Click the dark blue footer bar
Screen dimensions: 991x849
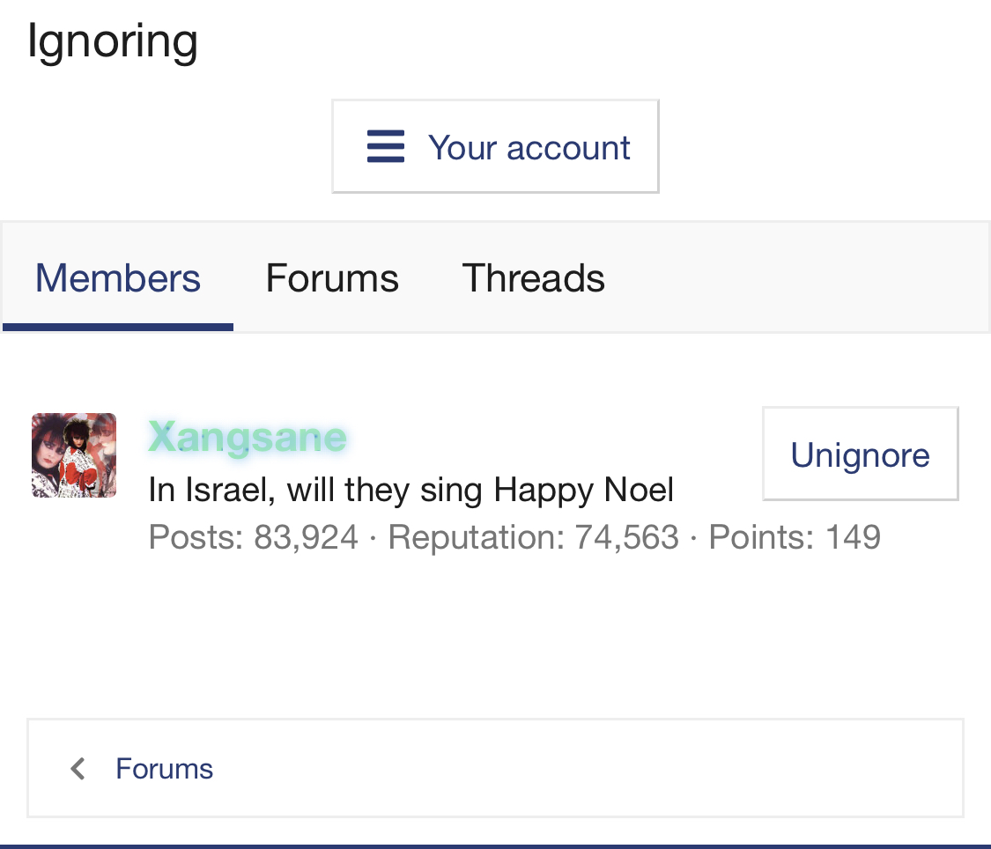495,846
